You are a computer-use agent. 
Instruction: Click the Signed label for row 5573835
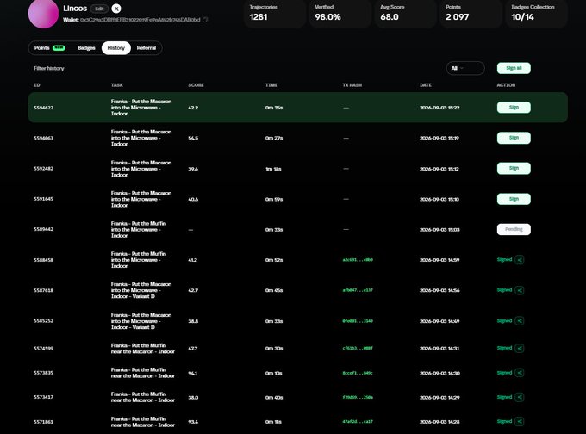click(504, 373)
